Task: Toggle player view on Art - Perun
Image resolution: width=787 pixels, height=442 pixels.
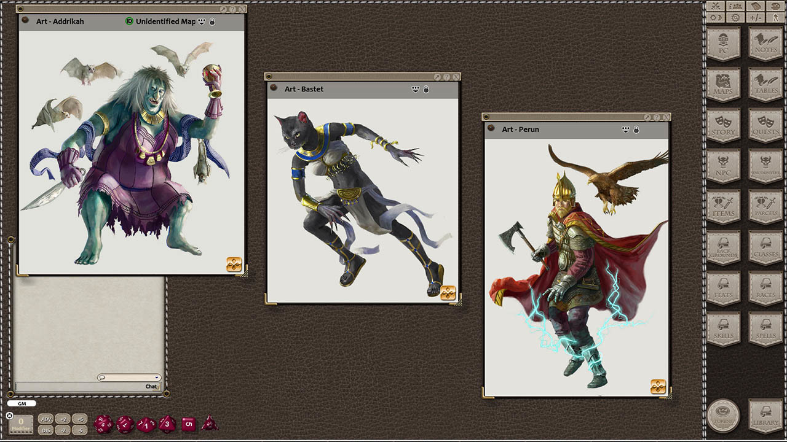Action: 625,129
